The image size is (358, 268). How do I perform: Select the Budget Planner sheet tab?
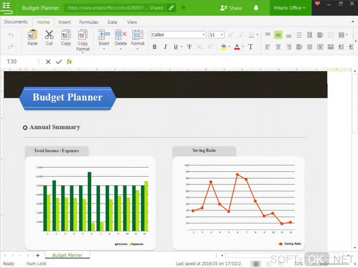pyautogui.click(x=67, y=255)
